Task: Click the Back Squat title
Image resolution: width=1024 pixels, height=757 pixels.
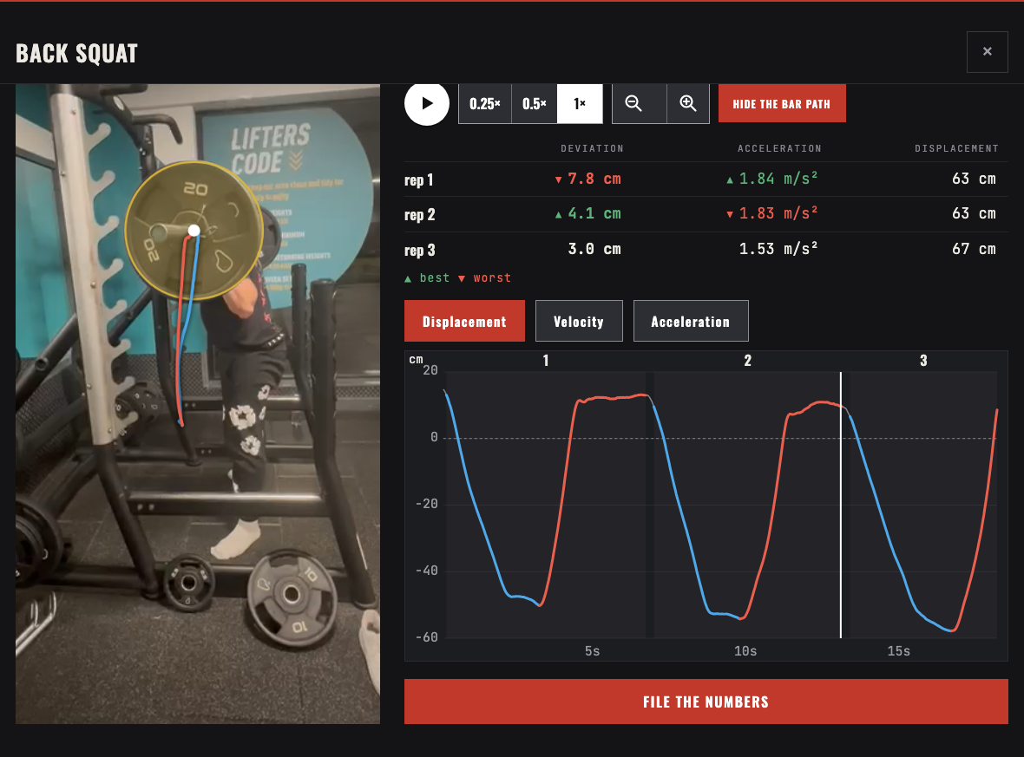Action: pos(77,54)
